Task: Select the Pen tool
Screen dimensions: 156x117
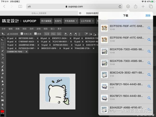Action: tap(3, 93)
